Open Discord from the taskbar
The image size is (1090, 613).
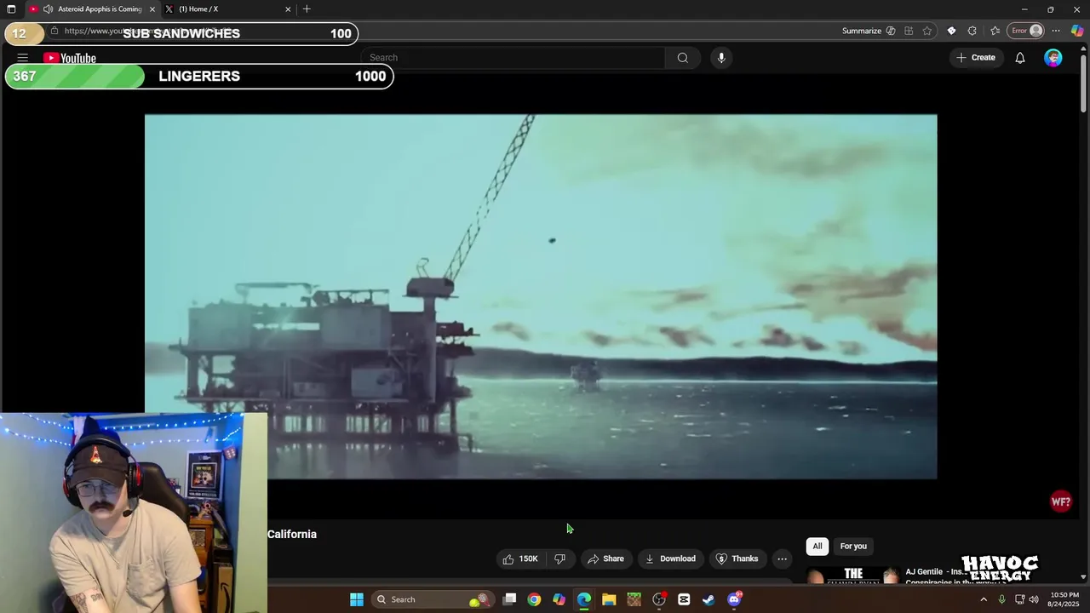pos(734,599)
